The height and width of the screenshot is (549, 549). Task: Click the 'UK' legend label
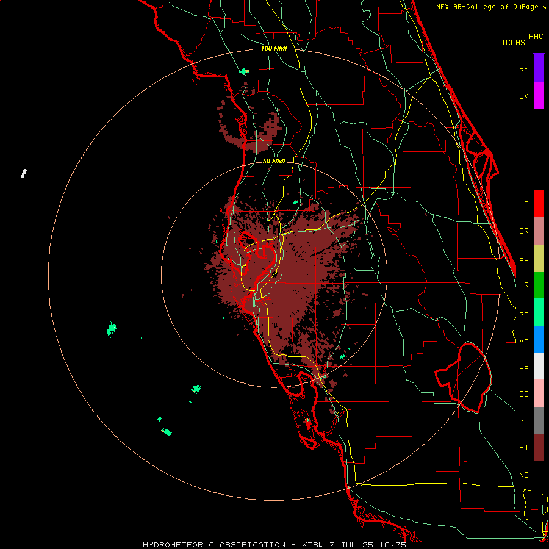coord(523,96)
